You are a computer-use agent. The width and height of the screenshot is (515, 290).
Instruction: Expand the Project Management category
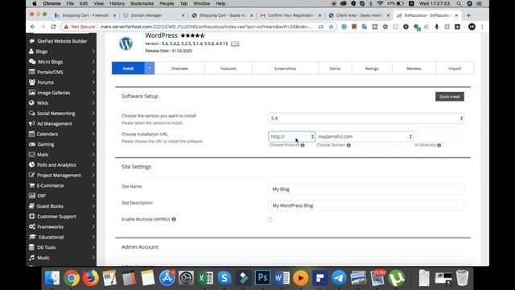pyautogui.click(x=93, y=176)
